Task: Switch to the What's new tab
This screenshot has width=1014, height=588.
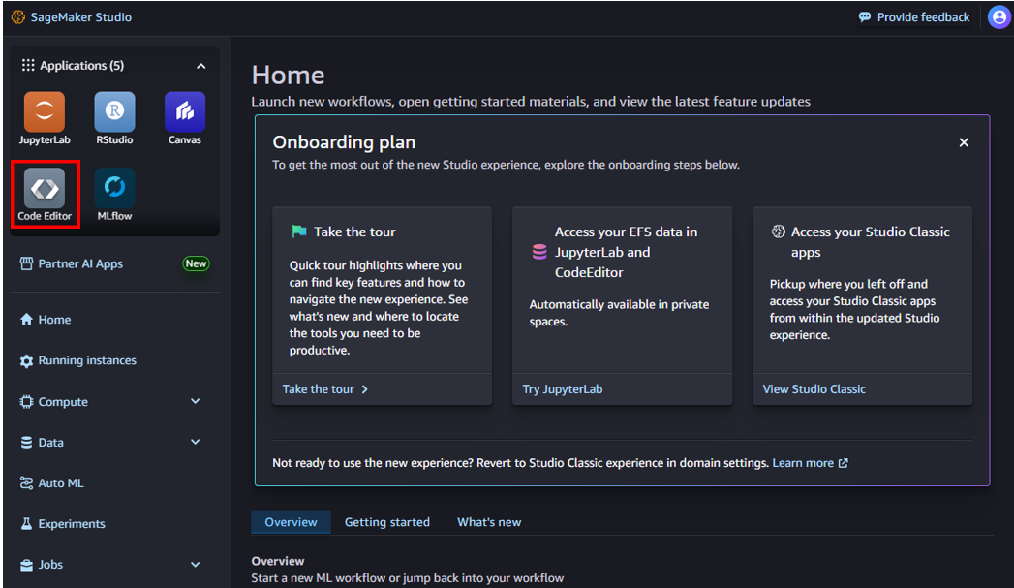Action: 488,521
